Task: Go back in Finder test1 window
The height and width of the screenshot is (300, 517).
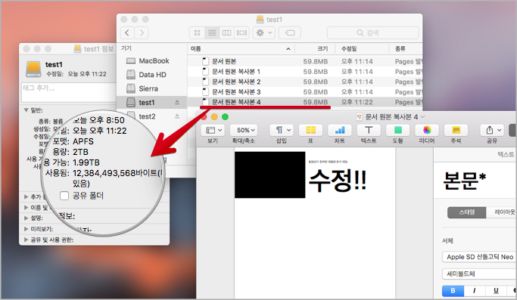Action: click(127, 32)
